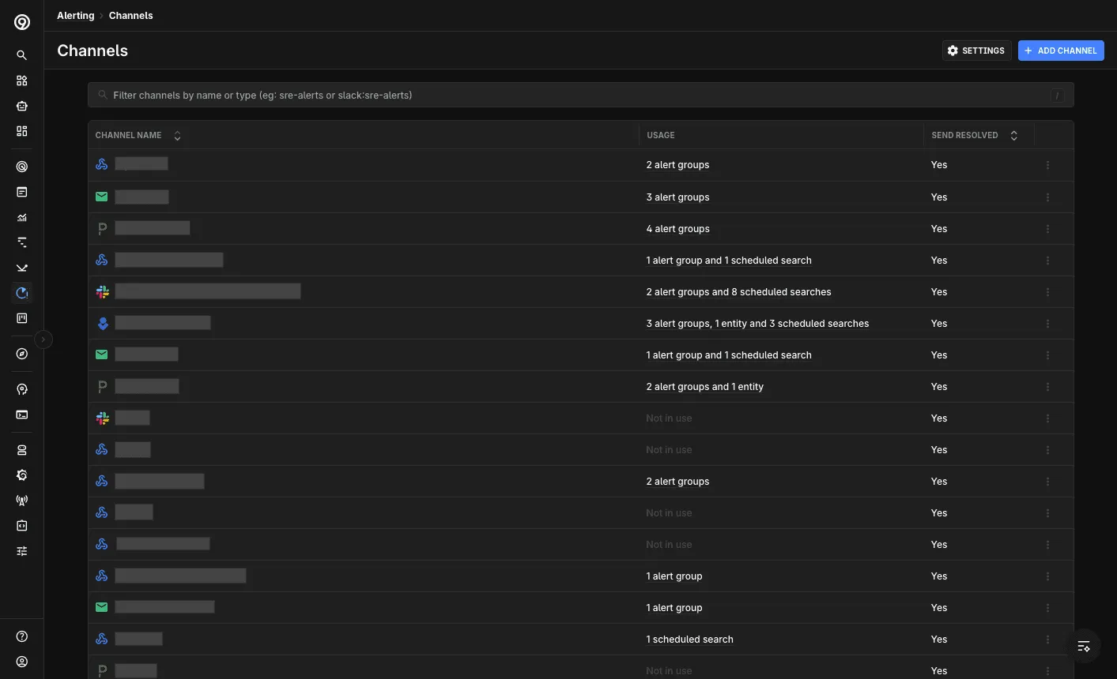The image size is (1117, 679).
Task: Click the webhook icon in the 1 scheduled search row
Action: 102,639
